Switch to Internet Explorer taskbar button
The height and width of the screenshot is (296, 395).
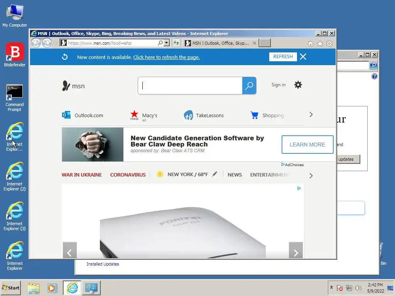tap(72, 288)
